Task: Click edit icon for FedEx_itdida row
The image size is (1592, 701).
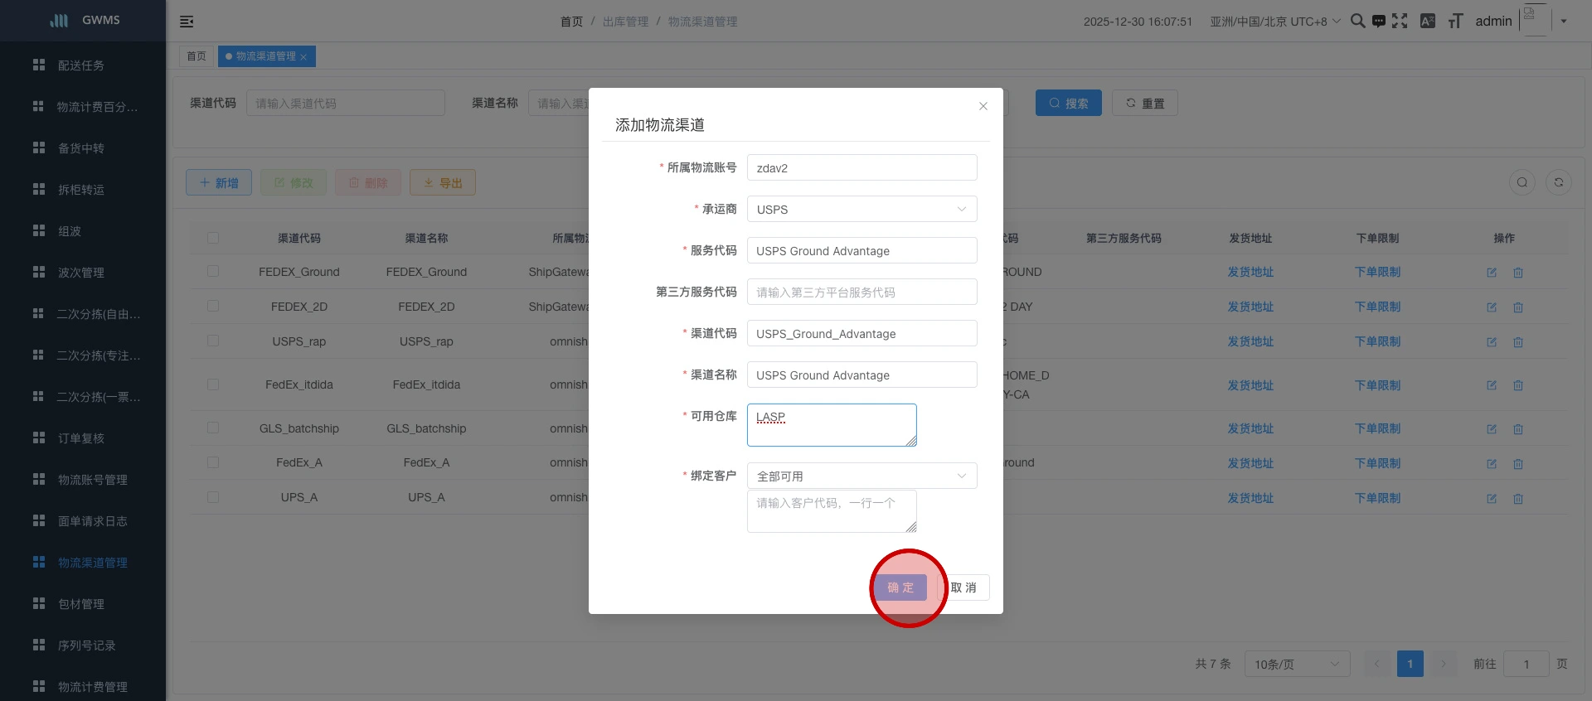Action: click(1492, 385)
